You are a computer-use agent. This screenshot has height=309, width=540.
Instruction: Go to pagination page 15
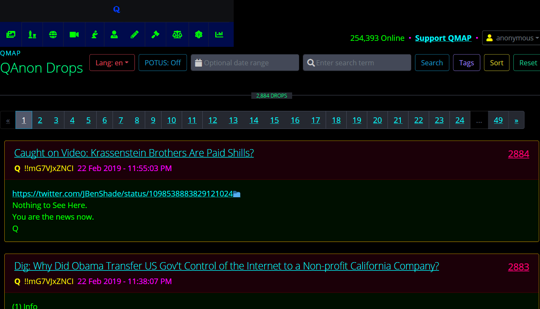(x=275, y=120)
